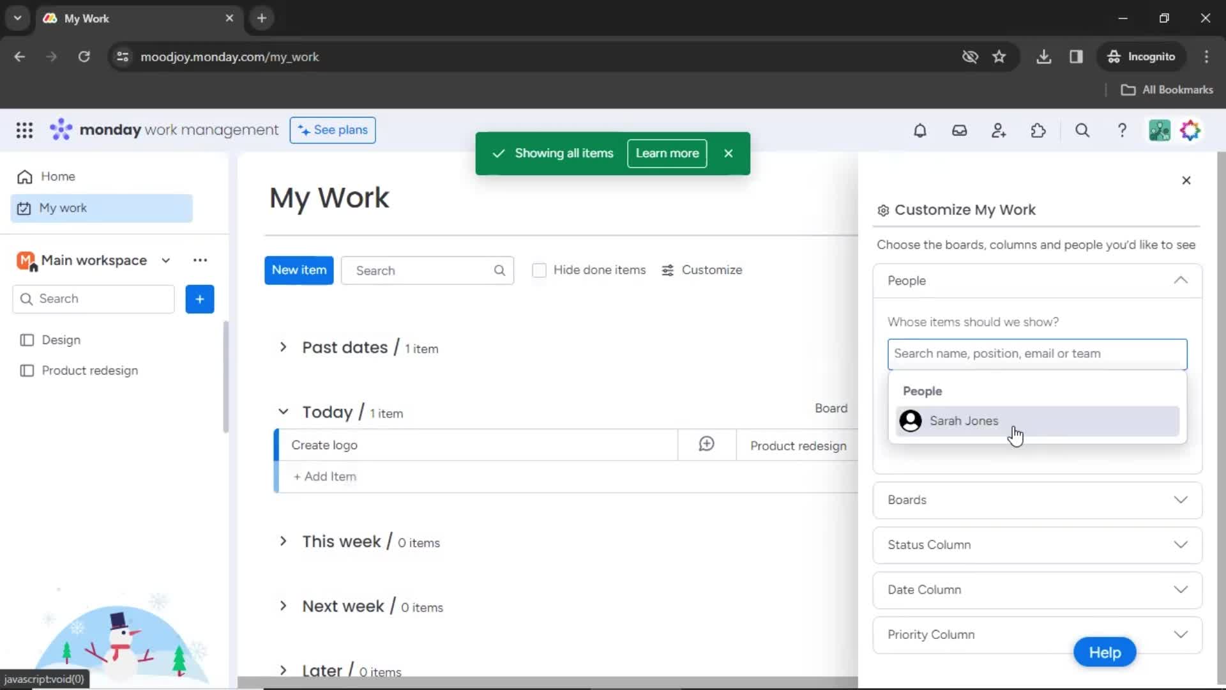1226x690 pixels.
Task: Click Learn more in the notification
Action: (667, 153)
